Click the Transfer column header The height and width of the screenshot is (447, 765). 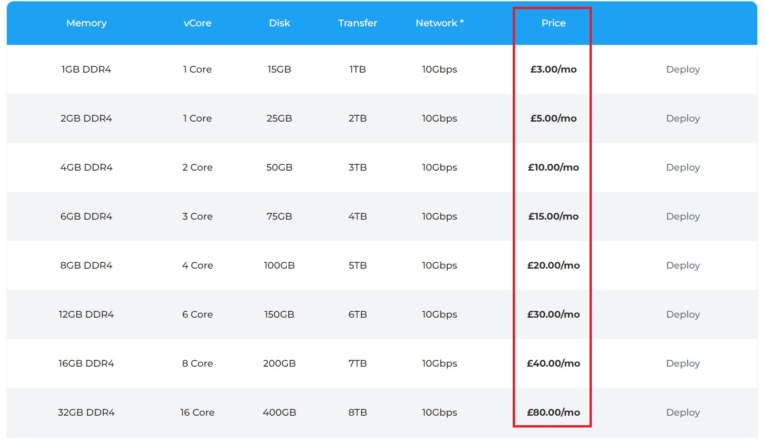[357, 23]
